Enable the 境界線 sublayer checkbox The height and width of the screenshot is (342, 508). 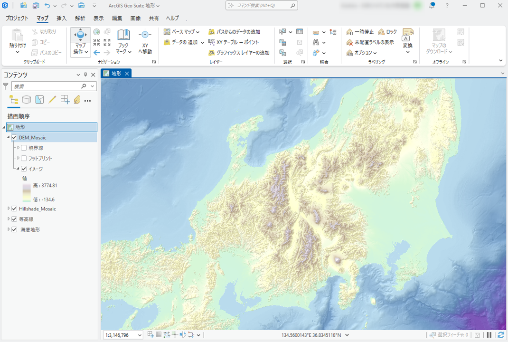click(24, 148)
